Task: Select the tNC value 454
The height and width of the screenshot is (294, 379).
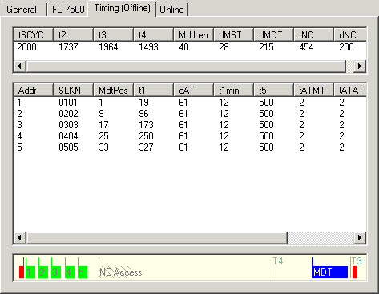Action: point(306,47)
